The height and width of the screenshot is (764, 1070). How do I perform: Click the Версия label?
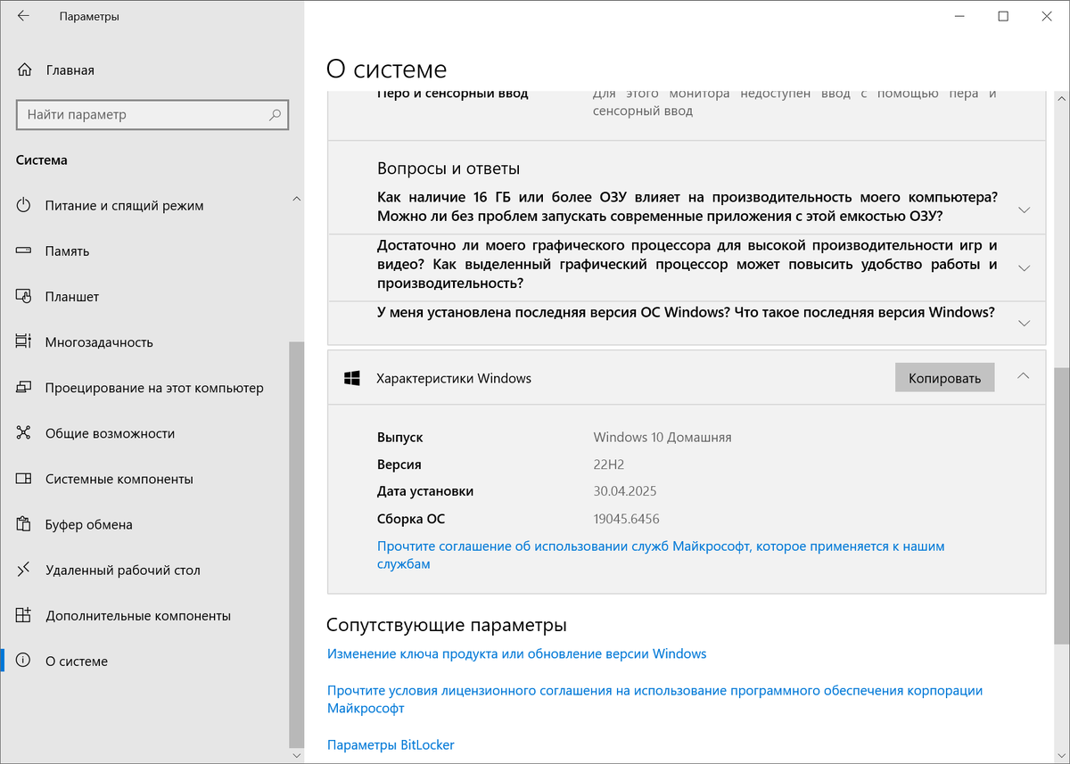coord(399,464)
